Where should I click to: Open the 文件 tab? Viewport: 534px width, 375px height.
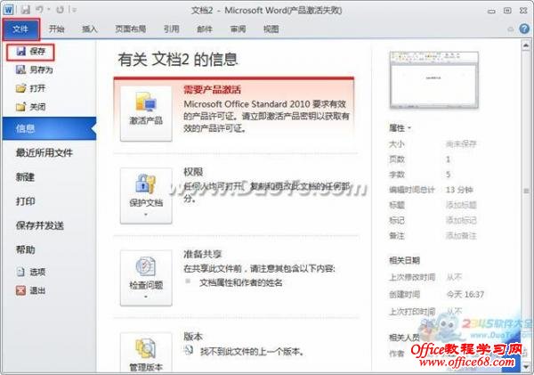pyautogui.click(x=20, y=29)
